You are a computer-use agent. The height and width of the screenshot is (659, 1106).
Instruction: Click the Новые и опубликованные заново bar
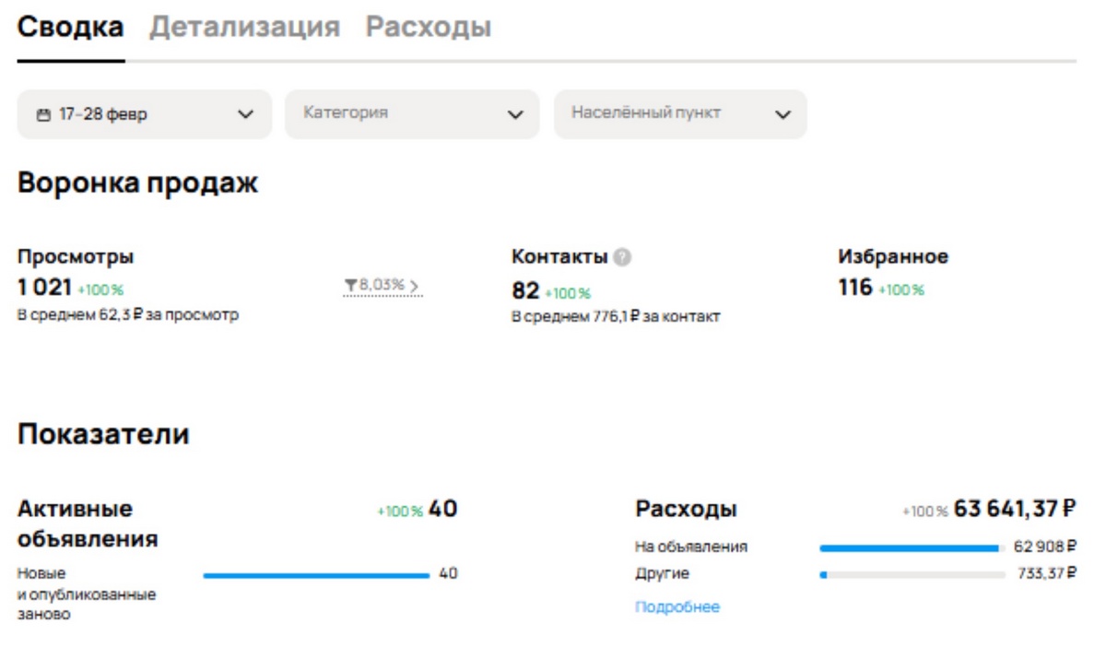[x=316, y=576]
